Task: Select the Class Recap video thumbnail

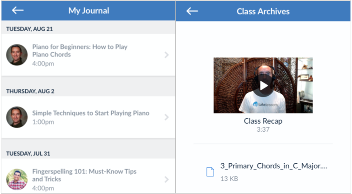Action: [263, 85]
